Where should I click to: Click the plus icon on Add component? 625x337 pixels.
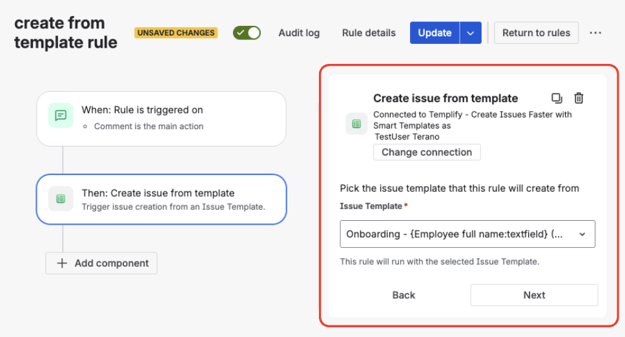62,263
